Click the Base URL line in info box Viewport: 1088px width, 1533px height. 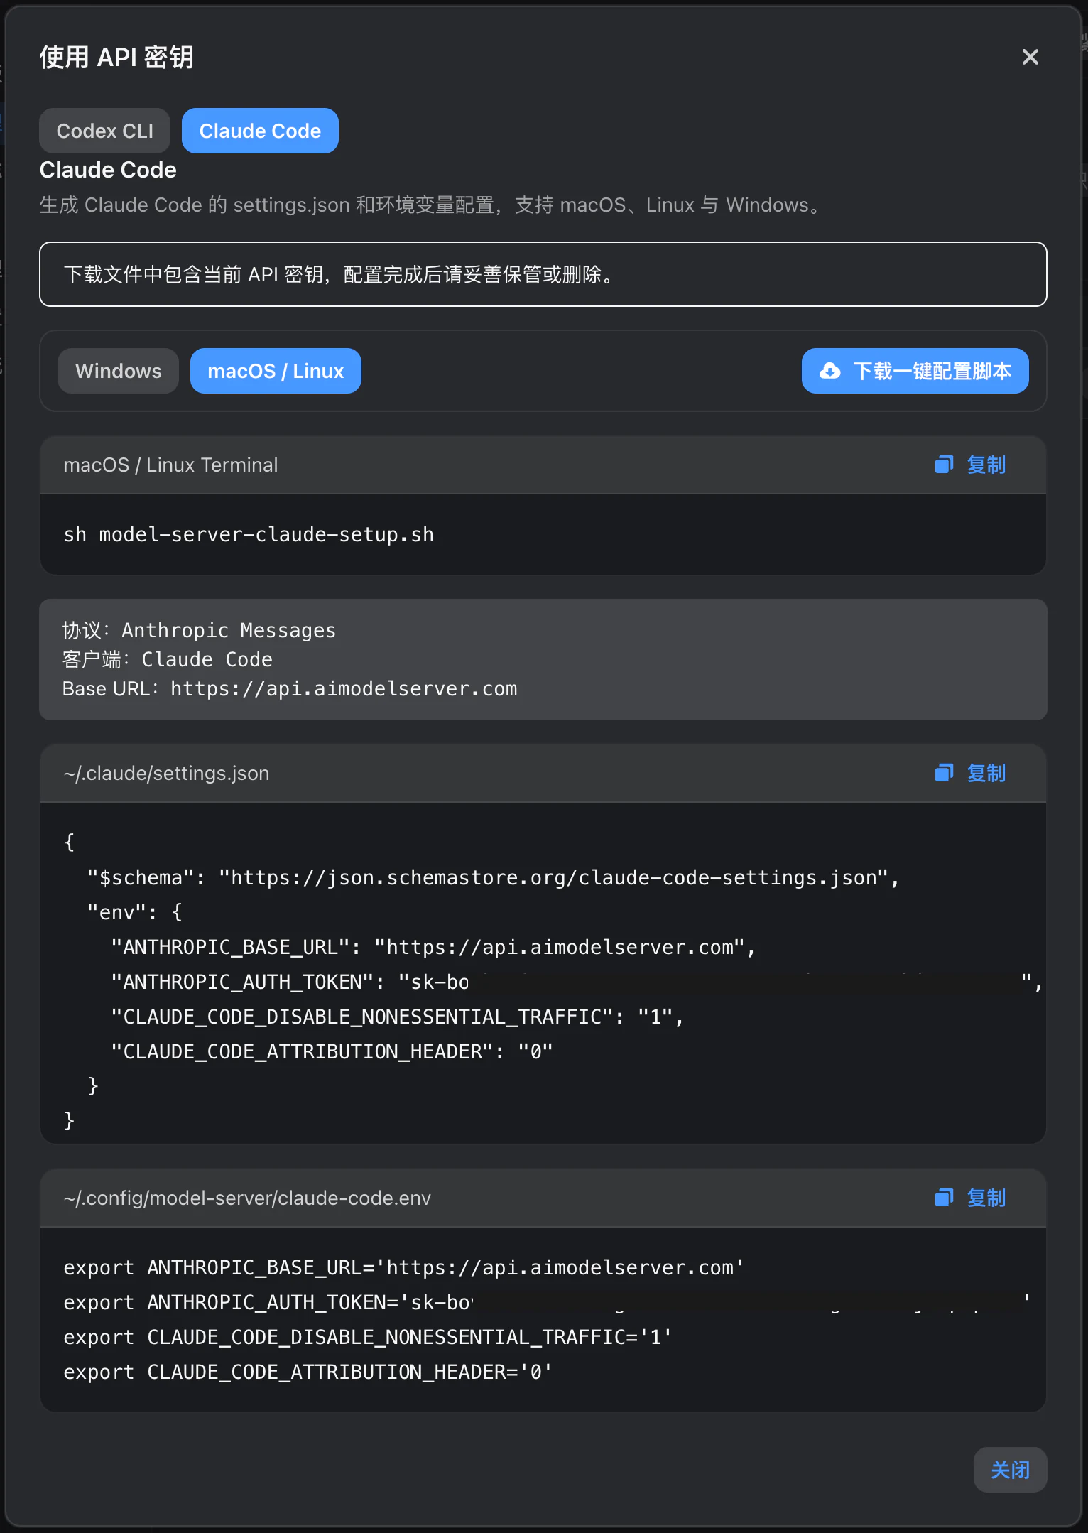(290, 688)
